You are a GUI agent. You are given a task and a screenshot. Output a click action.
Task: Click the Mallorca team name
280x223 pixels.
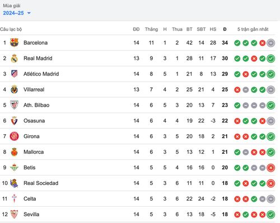click(x=34, y=152)
